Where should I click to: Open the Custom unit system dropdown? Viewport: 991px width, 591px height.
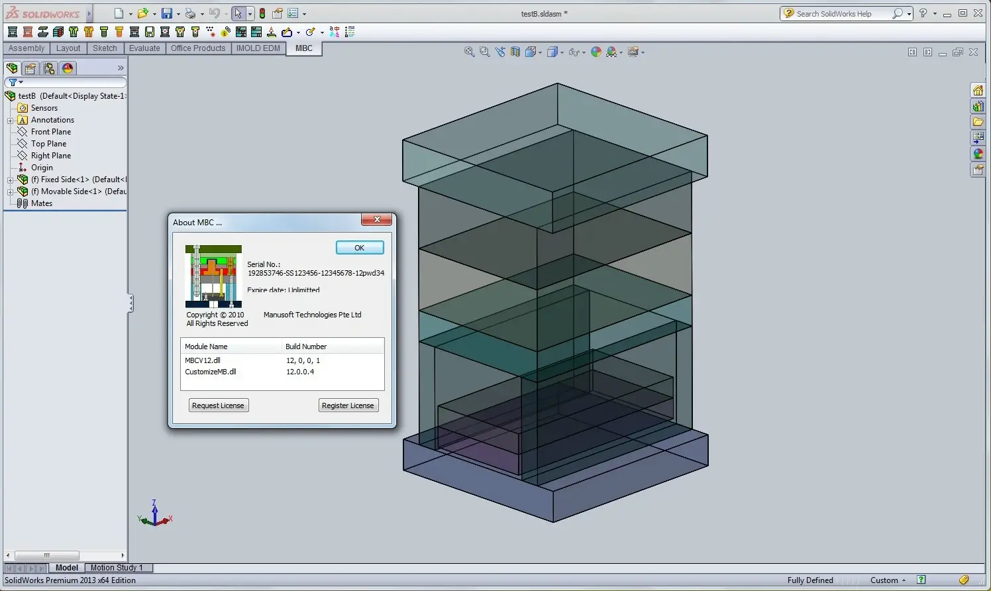pyautogui.click(x=888, y=580)
